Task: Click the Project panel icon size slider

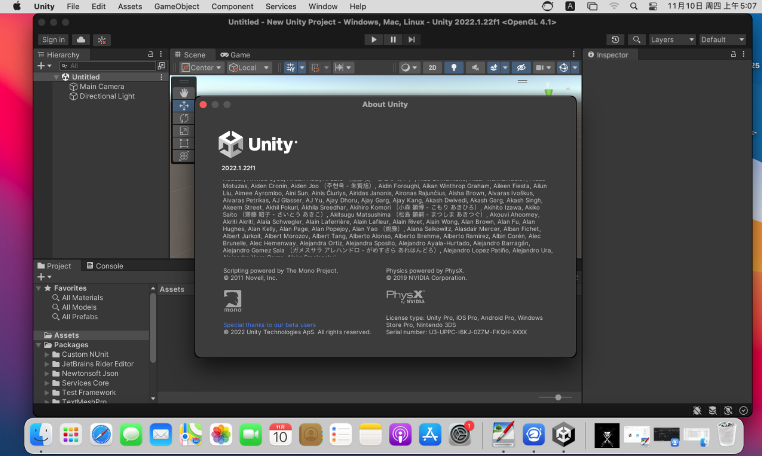Action: tap(556, 398)
